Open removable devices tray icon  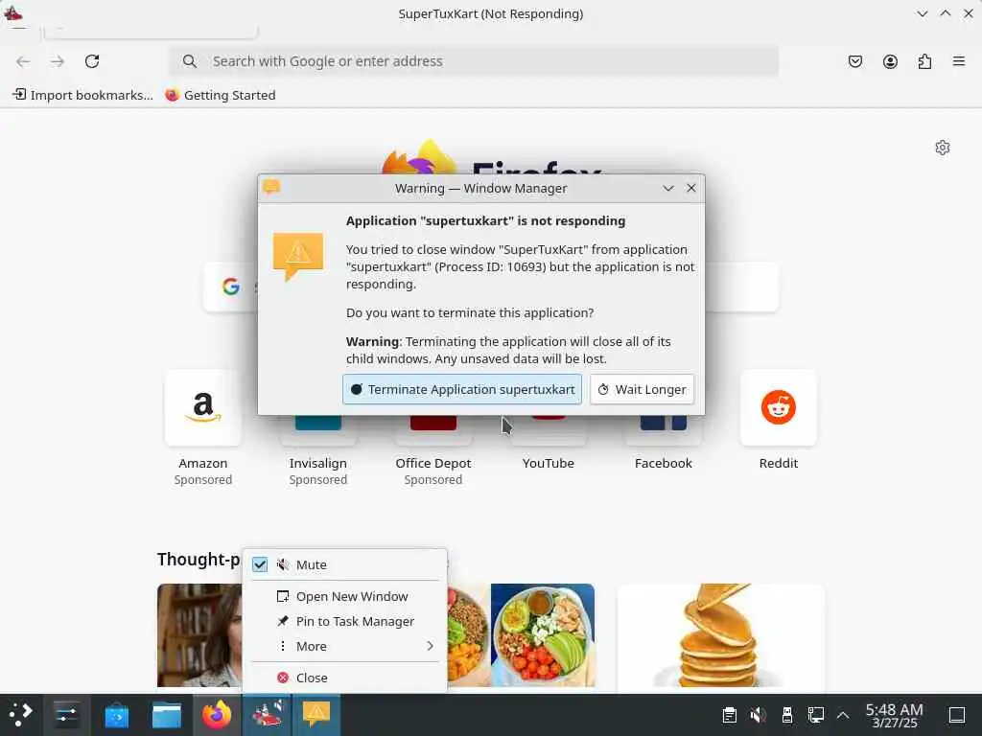click(787, 715)
